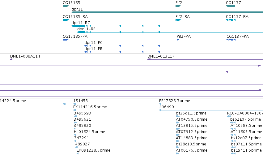This screenshot has width=263, height=155.
Task: Select the AT04750.5prime EST
Action: (191, 119)
